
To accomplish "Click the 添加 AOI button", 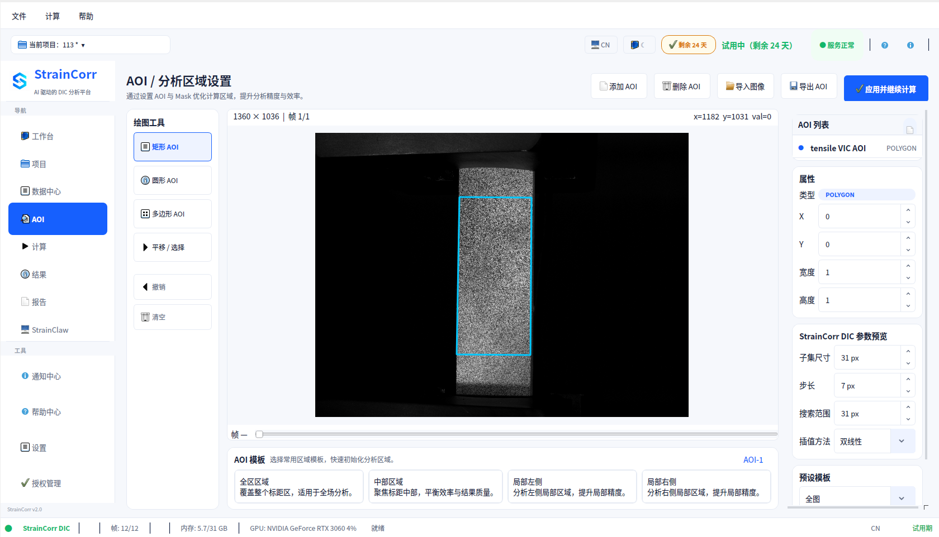I will click(619, 87).
